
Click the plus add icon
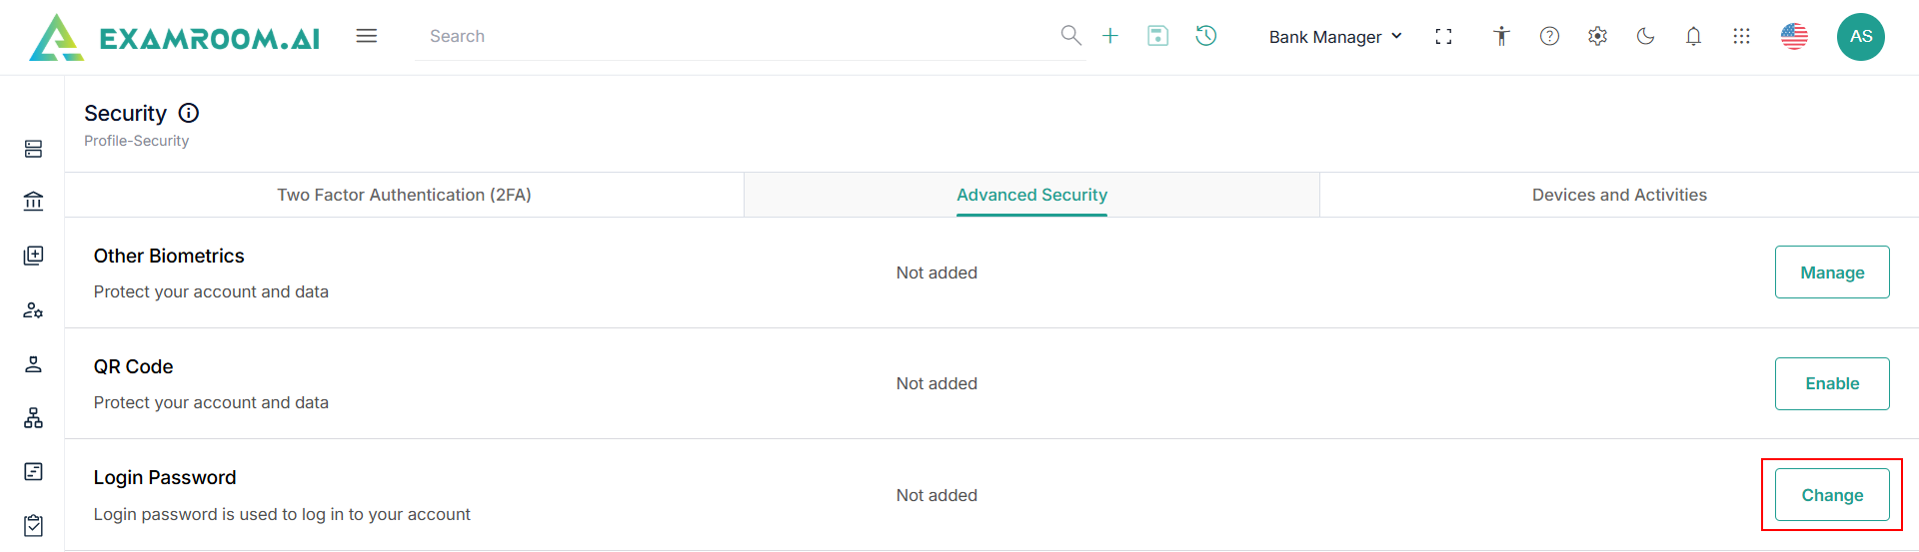tap(1110, 36)
